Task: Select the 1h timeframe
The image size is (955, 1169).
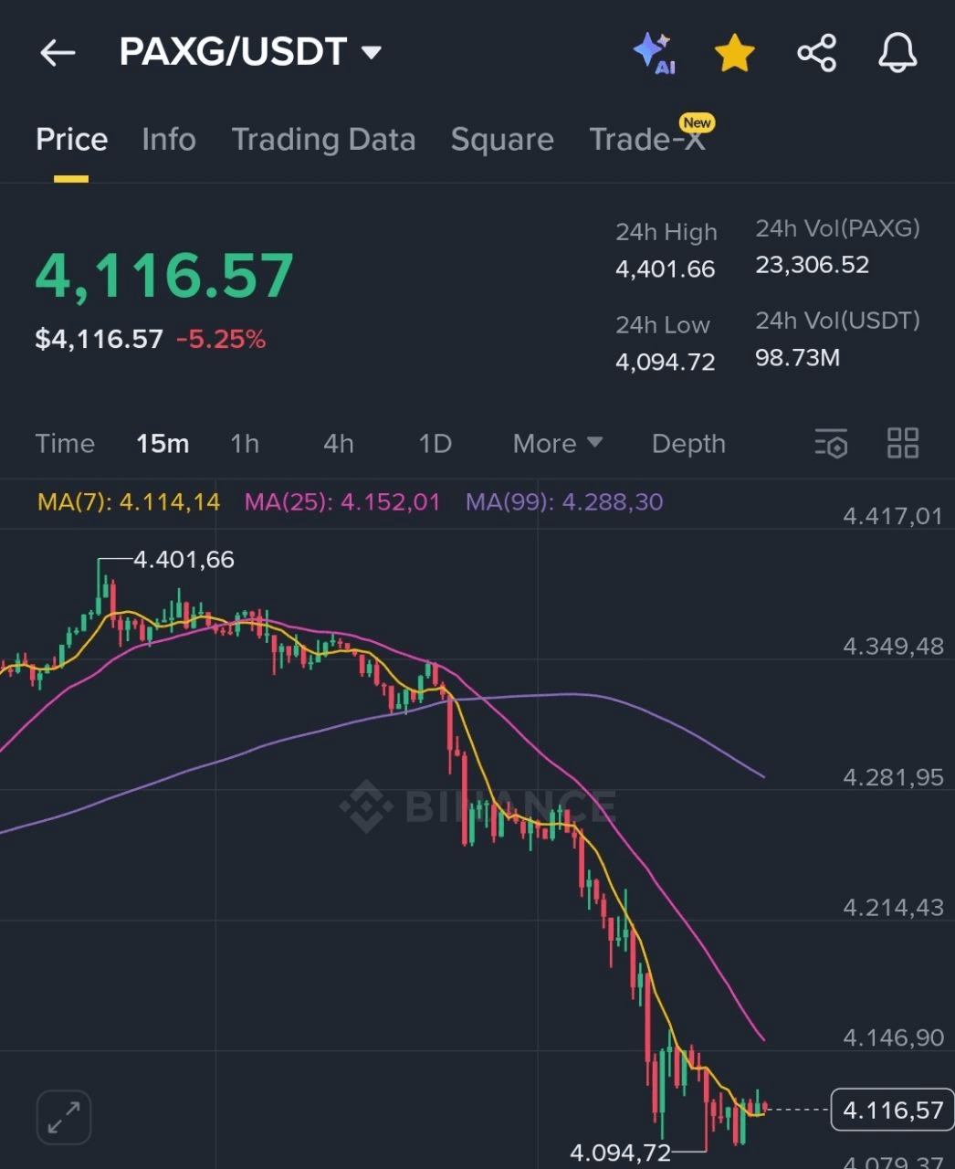Action: (245, 444)
